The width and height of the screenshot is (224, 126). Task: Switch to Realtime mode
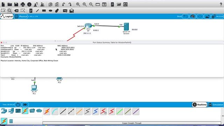point(199,105)
